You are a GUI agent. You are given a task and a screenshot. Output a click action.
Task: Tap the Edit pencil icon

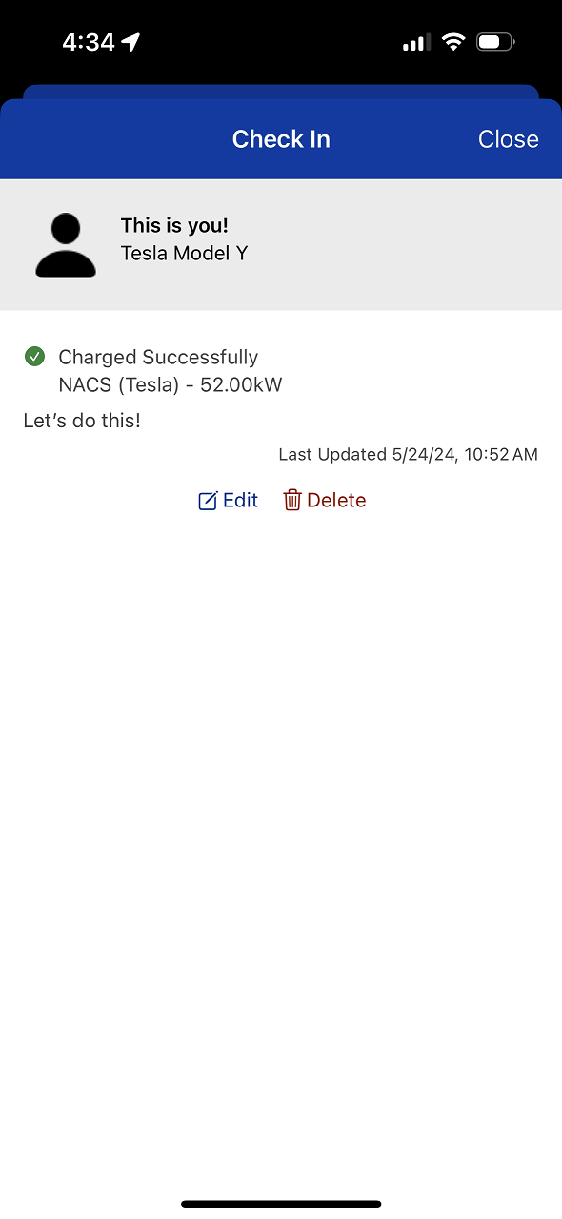point(208,501)
